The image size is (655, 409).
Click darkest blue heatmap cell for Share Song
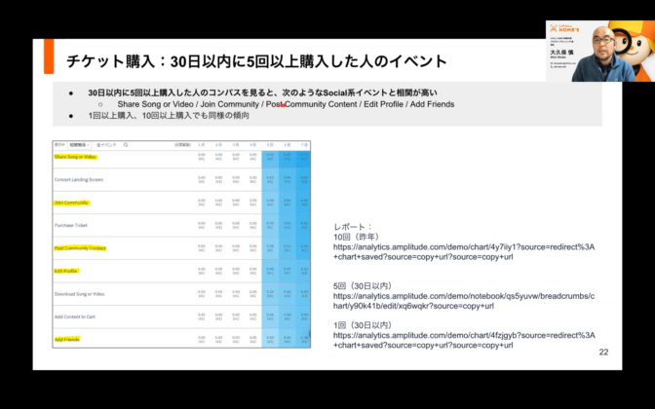[x=304, y=156]
